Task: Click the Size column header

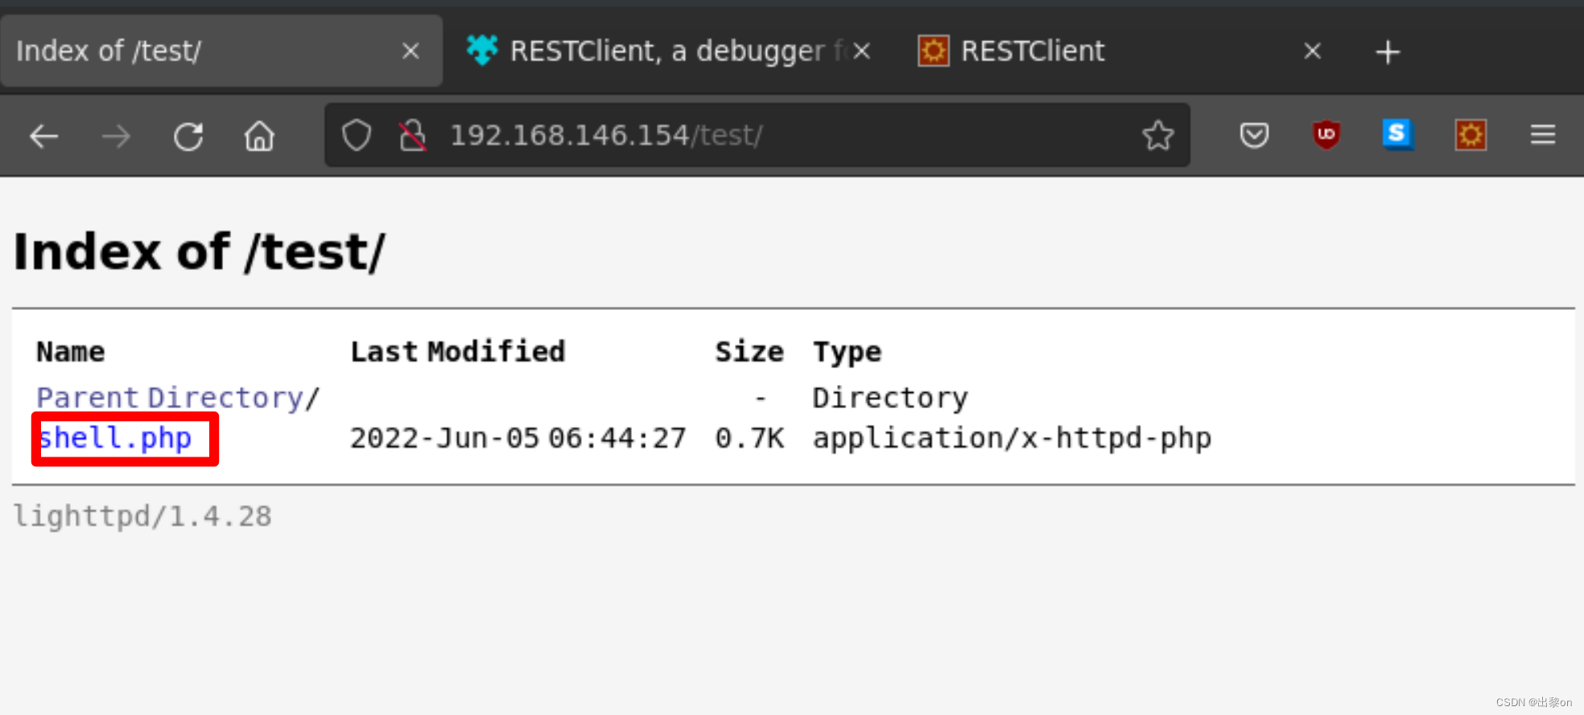Action: tap(749, 352)
